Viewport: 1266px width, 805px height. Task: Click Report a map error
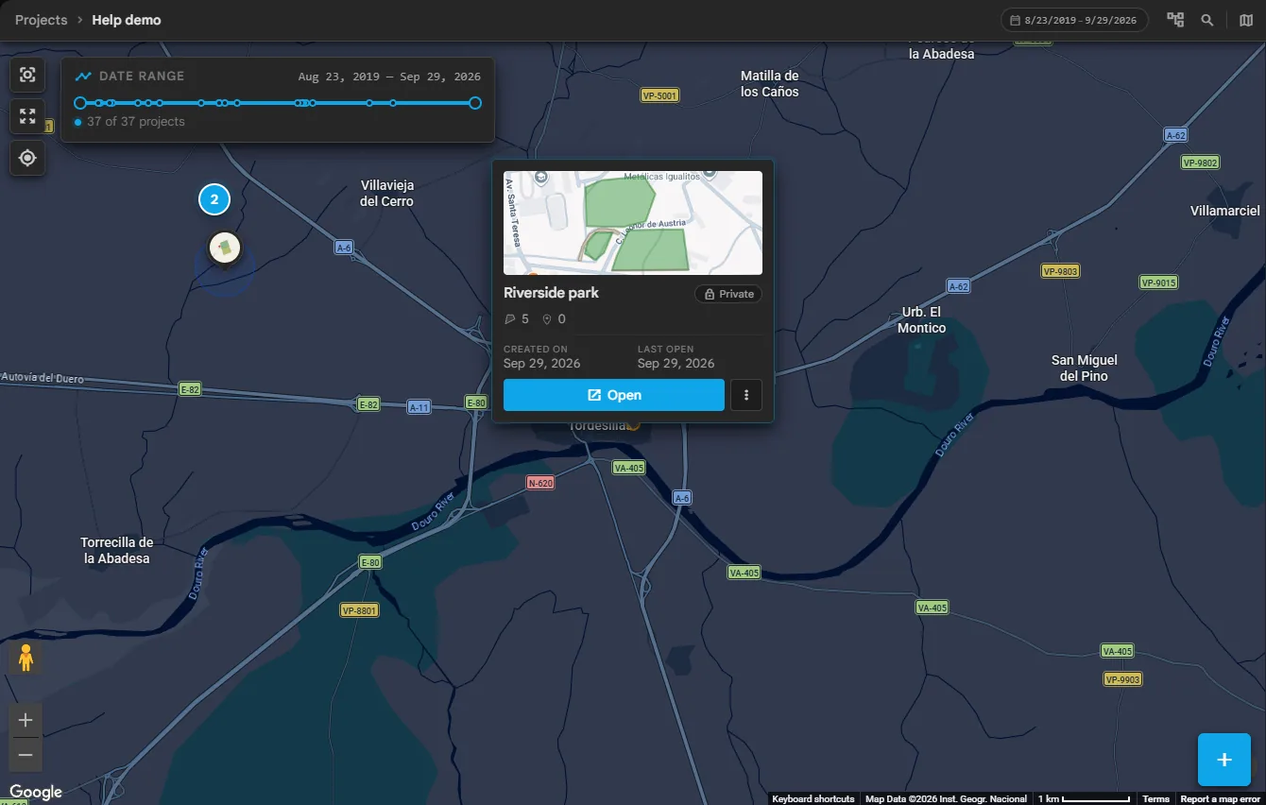(1221, 799)
